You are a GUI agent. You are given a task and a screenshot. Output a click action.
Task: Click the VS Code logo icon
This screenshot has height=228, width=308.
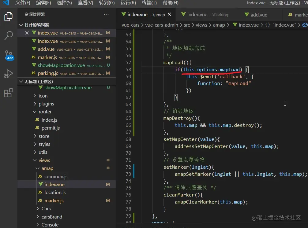tap(6, 2)
